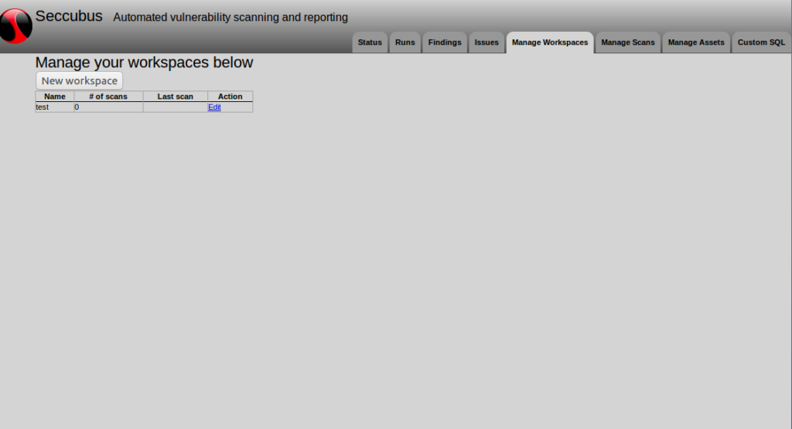Click the Action column header
The image size is (792, 429).
click(x=230, y=97)
